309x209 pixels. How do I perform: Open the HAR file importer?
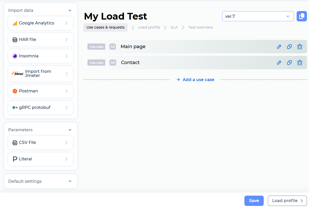click(x=40, y=39)
